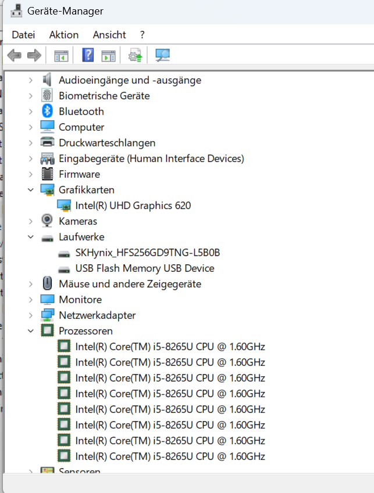The height and width of the screenshot is (493, 374).
Task: Toggle the action pane toolbar icon
Action: pyautogui.click(x=109, y=56)
